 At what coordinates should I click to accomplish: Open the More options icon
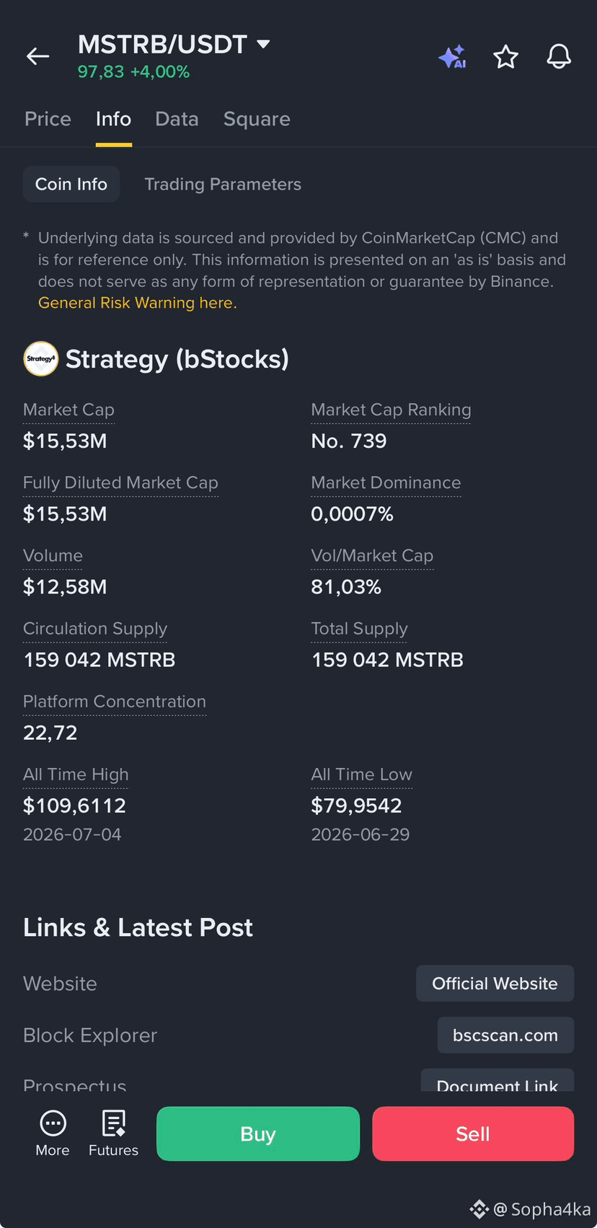[53, 1134]
